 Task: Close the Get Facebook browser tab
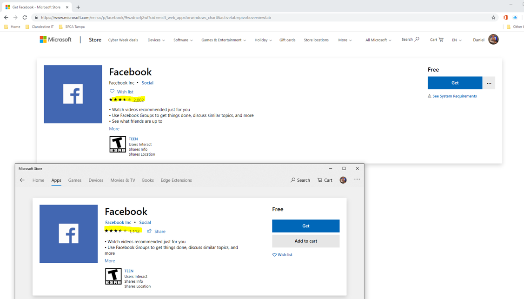[x=67, y=7]
